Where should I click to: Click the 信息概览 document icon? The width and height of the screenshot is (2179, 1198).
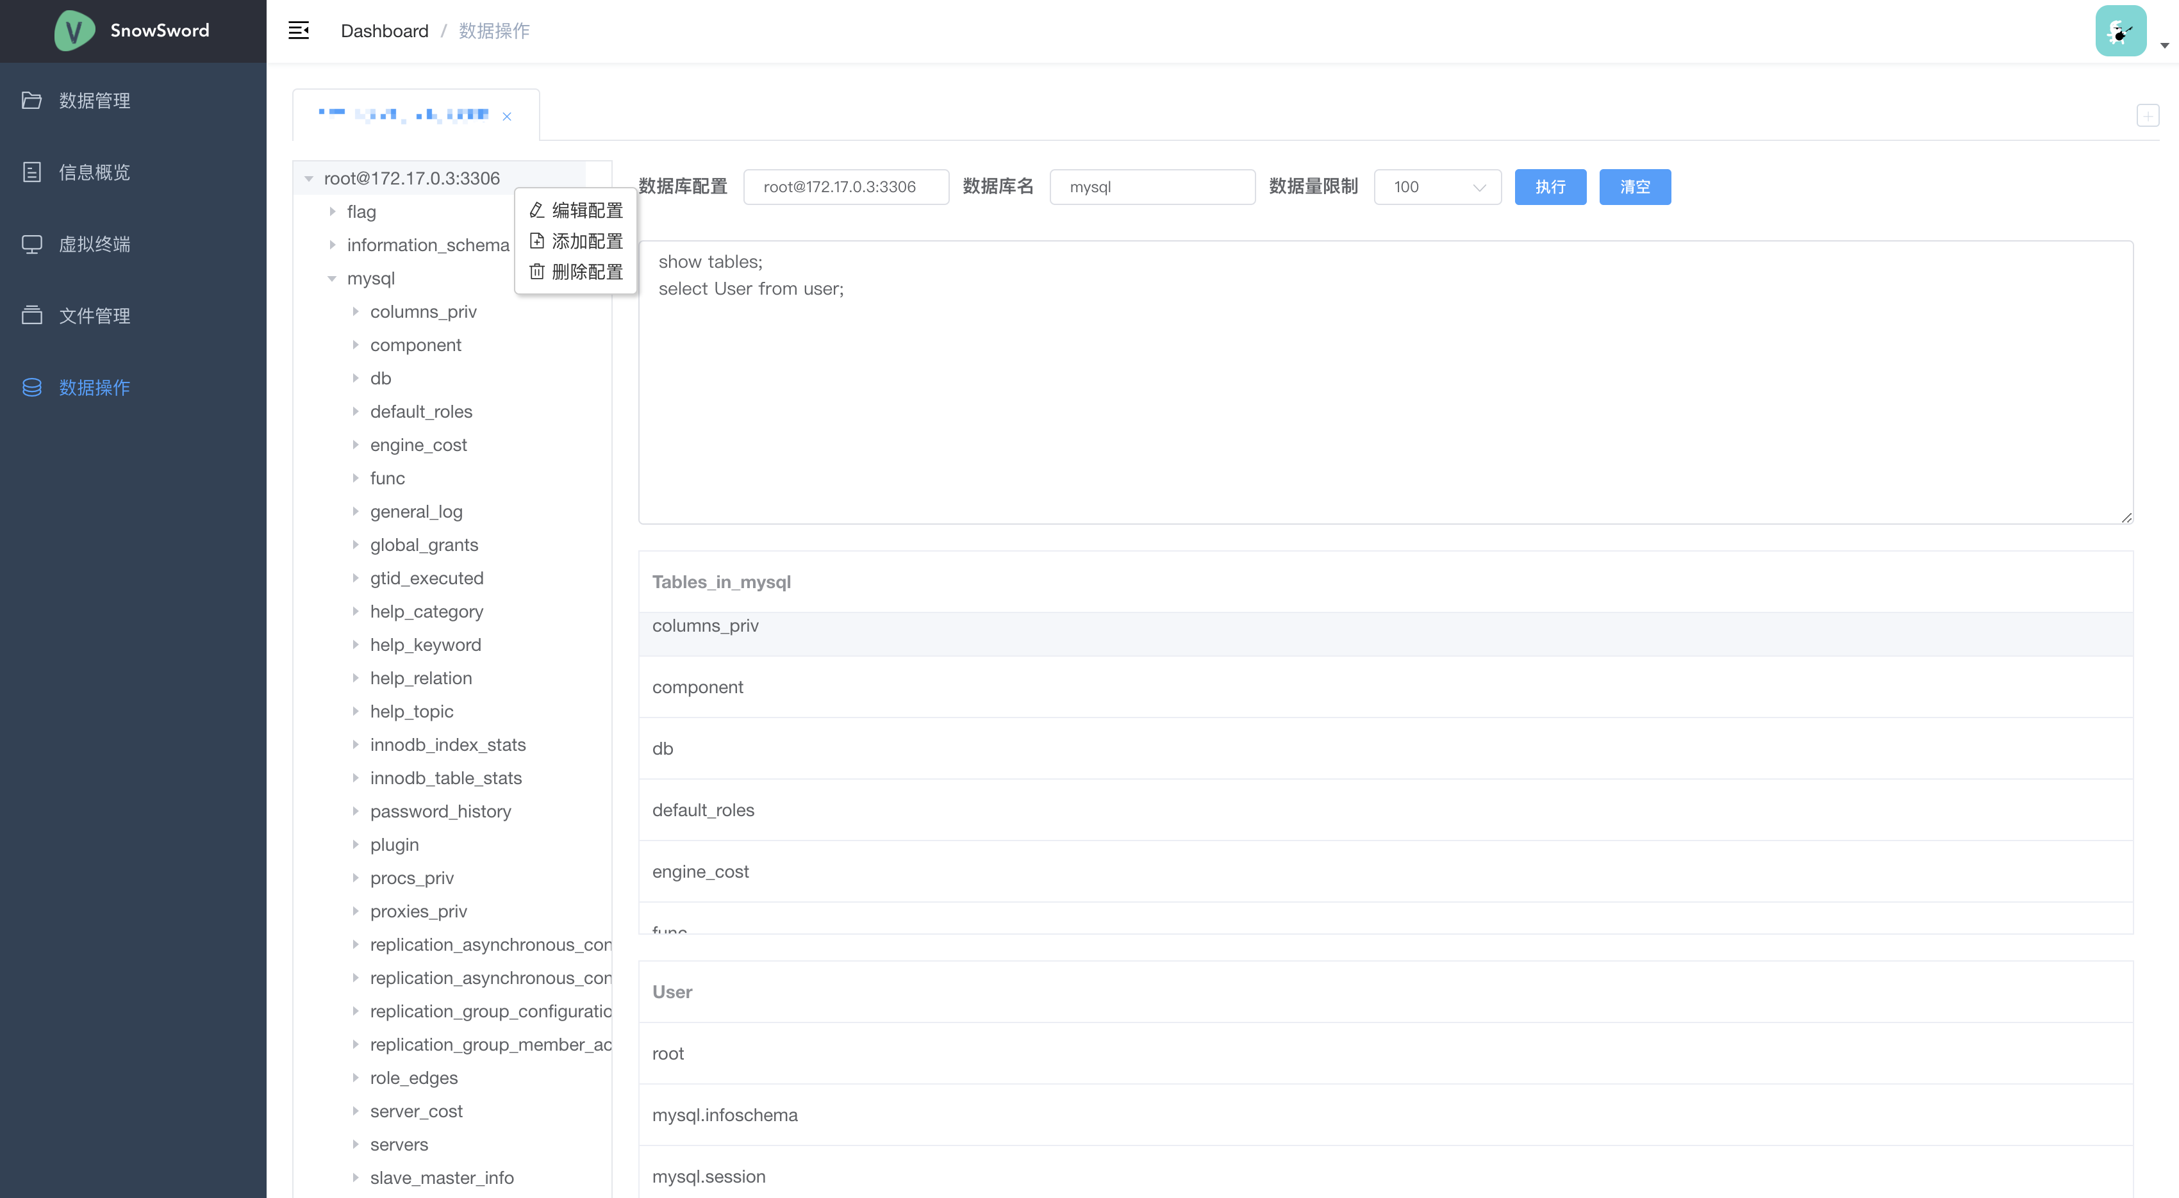click(32, 172)
